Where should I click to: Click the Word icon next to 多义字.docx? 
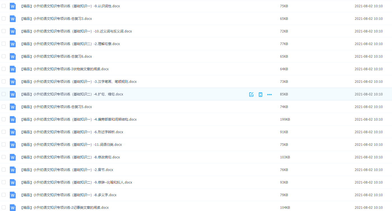[12, 195]
